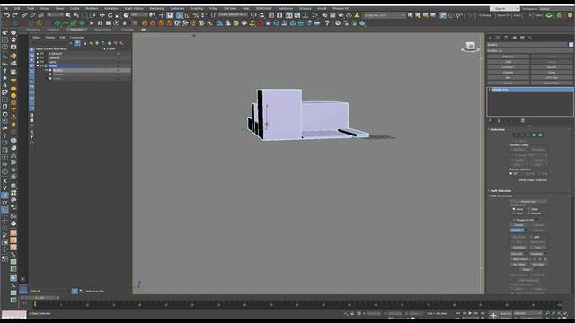Activate the Select and Scale tool
This screenshot has height=323, width=575.
tap(118, 15)
